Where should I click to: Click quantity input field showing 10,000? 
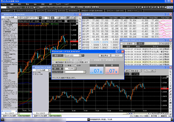point(69,69)
